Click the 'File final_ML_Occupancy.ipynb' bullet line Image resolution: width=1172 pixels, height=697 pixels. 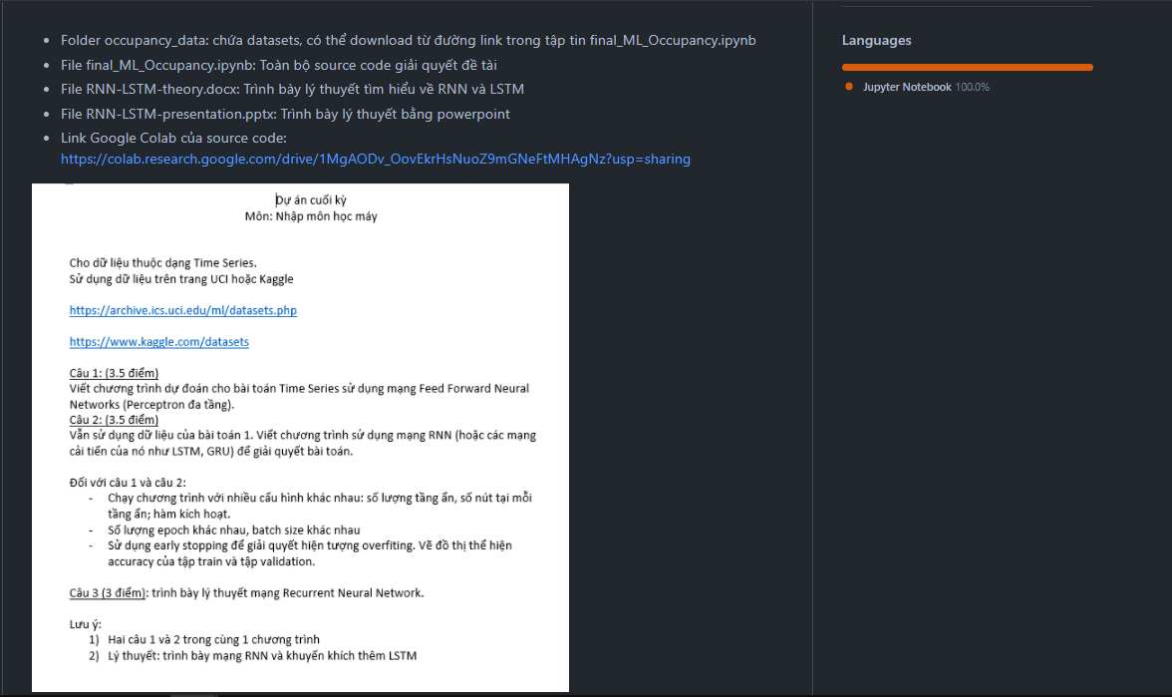coord(278,65)
